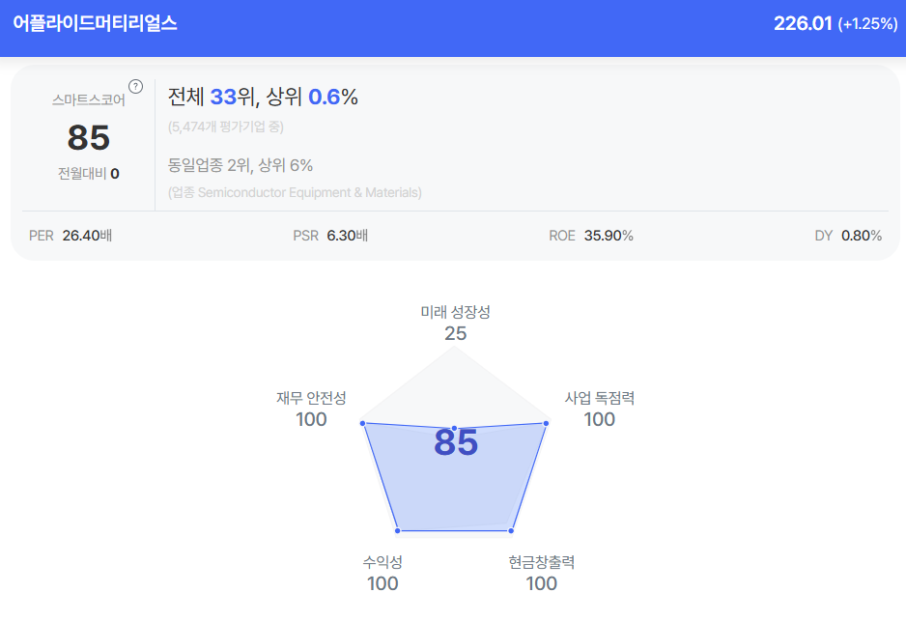Click the 재무 안전성 radar chart label
The width and height of the screenshot is (906, 621).
point(311,398)
